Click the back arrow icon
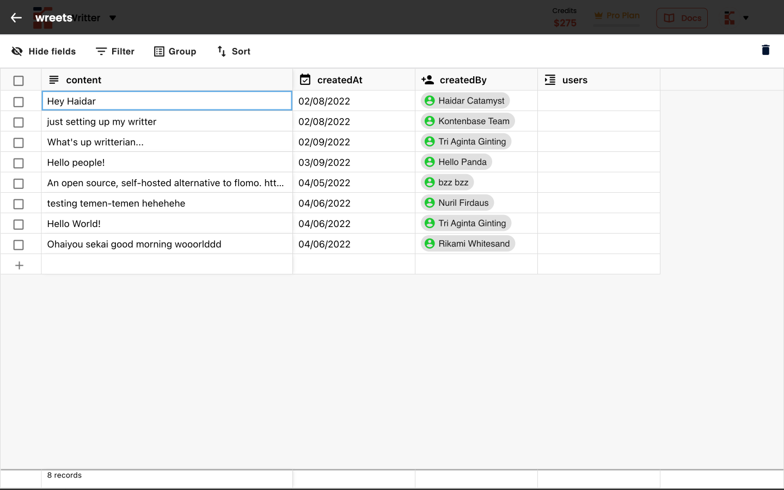Image resolution: width=784 pixels, height=490 pixels. click(16, 18)
